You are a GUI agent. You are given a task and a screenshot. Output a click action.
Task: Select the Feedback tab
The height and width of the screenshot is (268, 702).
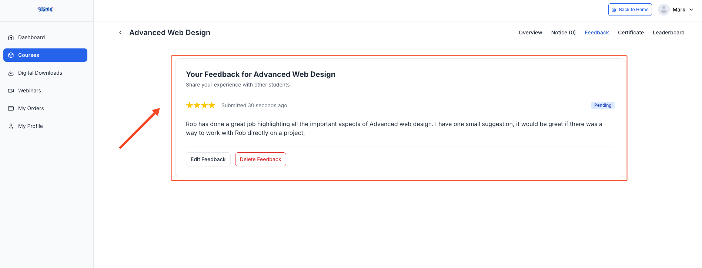pyautogui.click(x=596, y=33)
